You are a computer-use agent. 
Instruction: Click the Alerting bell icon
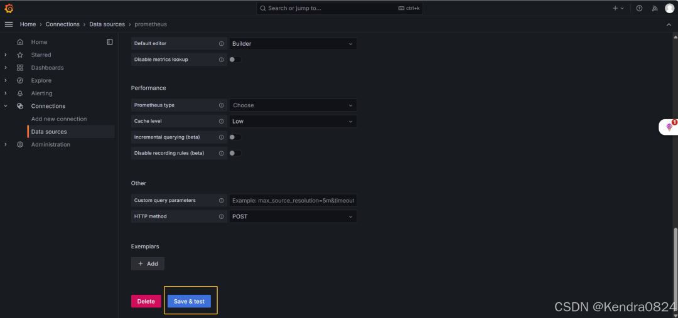[x=20, y=93]
